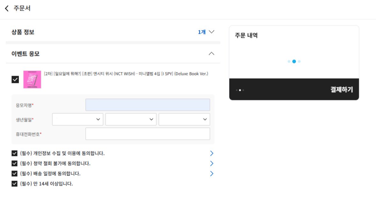376x198 pixels.
Task: View details for 개인정보 수집 agreement arrow
Action: [x=211, y=153]
